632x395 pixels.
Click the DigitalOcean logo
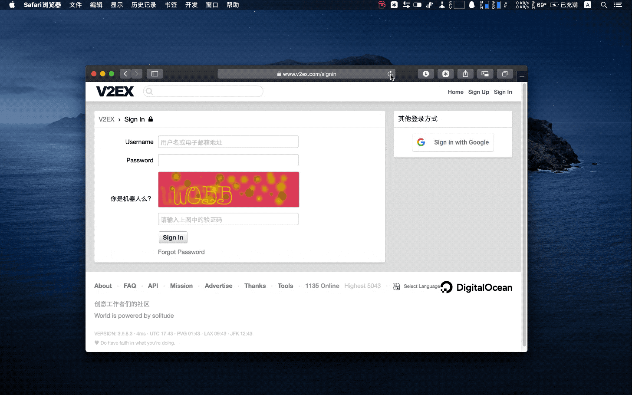coord(476,287)
